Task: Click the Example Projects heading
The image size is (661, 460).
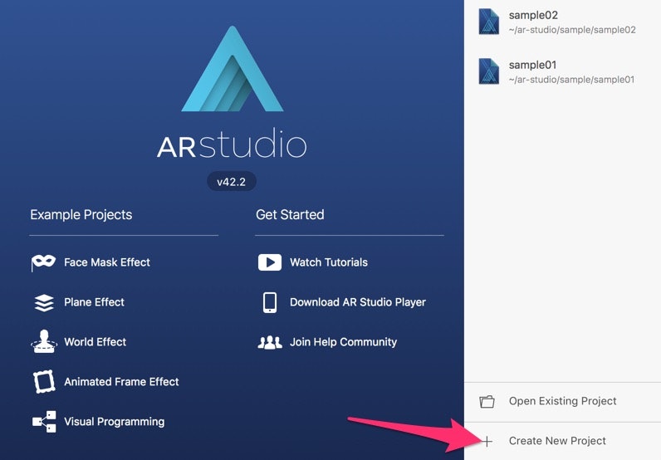Action: coord(81,214)
